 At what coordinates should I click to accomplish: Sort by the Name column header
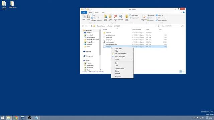pyautogui.click(x=105, y=30)
